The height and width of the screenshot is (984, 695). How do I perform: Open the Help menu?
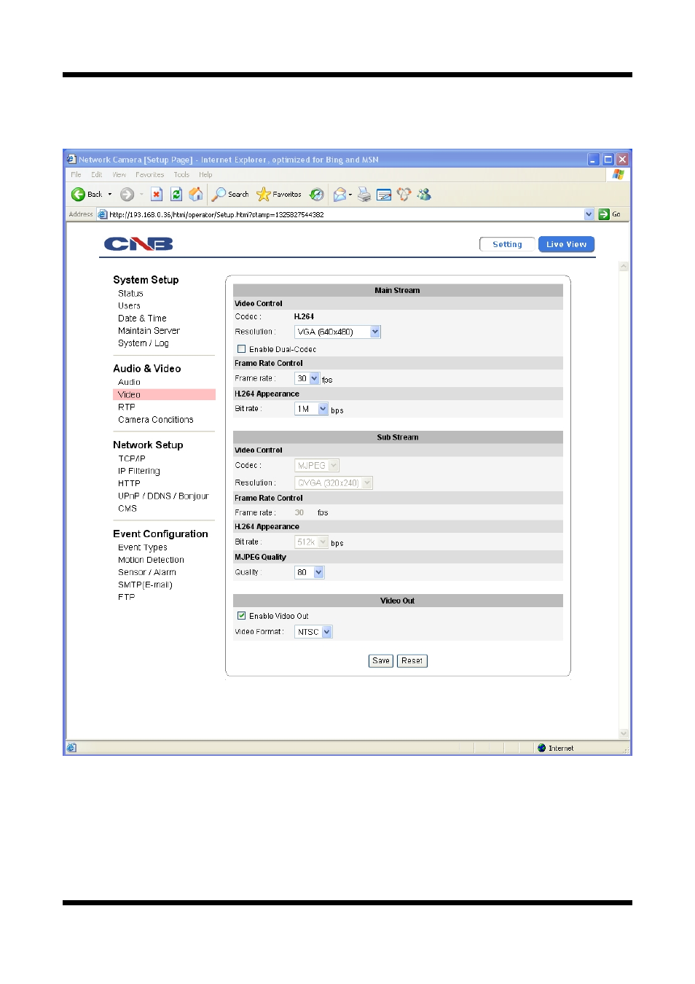[x=205, y=175]
